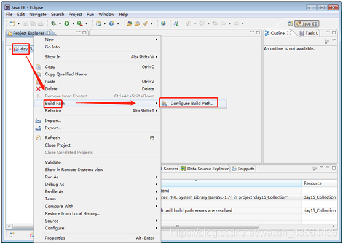Open the File menu
This screenshot has height=244, width=343.
pyautogui.click(x=9, y=14)
